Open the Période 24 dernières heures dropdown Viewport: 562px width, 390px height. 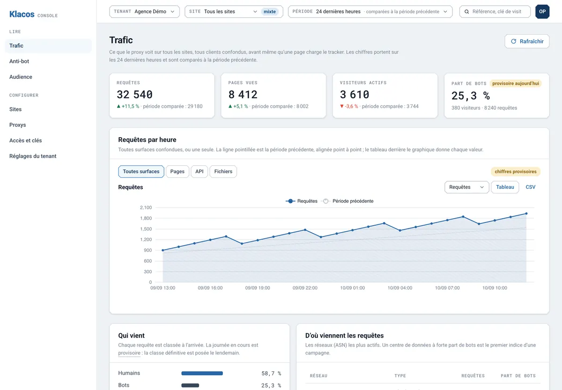pyautogui.click(x=370, y=12)
